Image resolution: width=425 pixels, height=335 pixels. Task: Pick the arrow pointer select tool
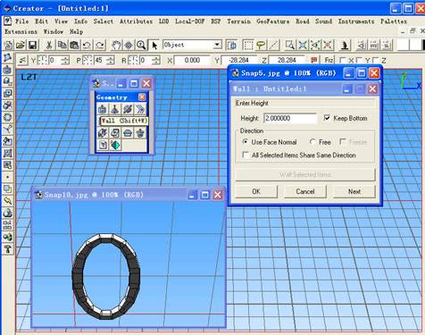pyautogui.click(x=154, y=46)
